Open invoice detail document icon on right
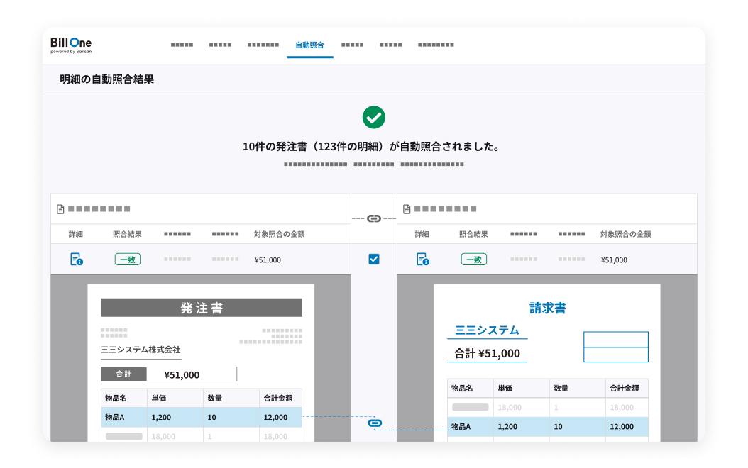The height and width of the screenshot is (468, 748). pos(422,260)
